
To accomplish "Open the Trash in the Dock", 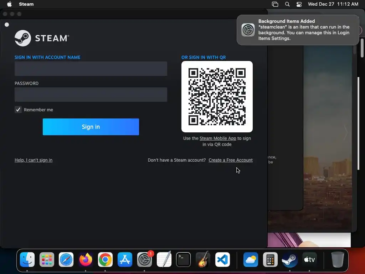I will click(338, 260).
